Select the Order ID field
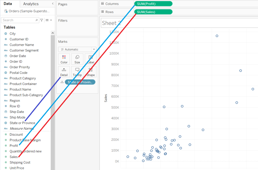258x170 pixels. pyautogui.click(x=16, y=61)
